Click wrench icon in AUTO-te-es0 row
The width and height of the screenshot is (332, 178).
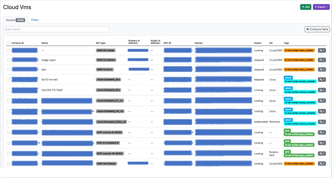pyautogui.click(x=321, y=80)
